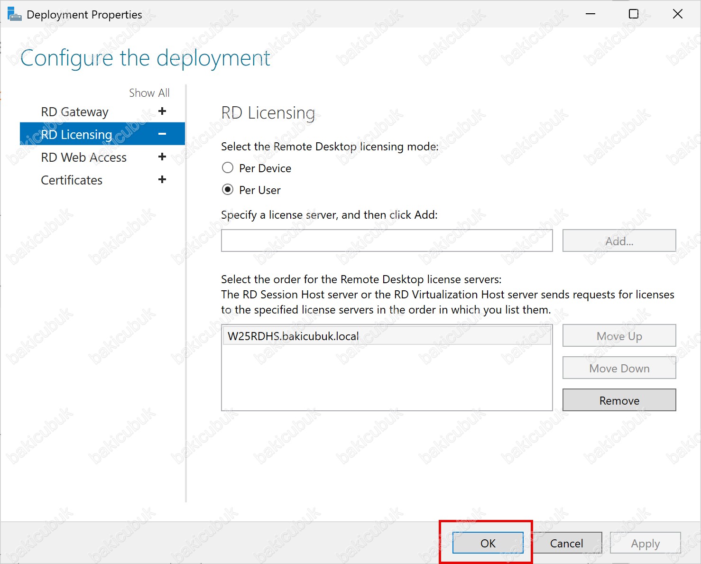The width and height of the screenshot is (701, 564).
Task: Select the Per Device licensing mode
Action: pos(228,168)
